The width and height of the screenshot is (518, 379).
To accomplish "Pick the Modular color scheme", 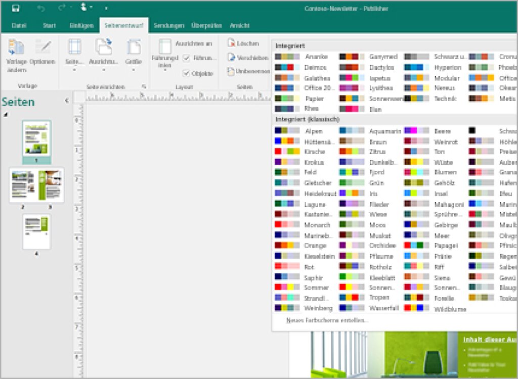I will tap(432, 78).
